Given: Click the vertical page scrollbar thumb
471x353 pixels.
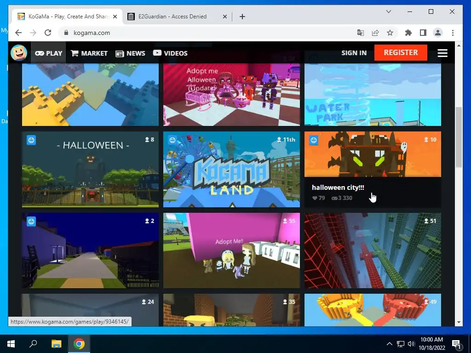Looking at the screenshot, I should pos(459,137).
